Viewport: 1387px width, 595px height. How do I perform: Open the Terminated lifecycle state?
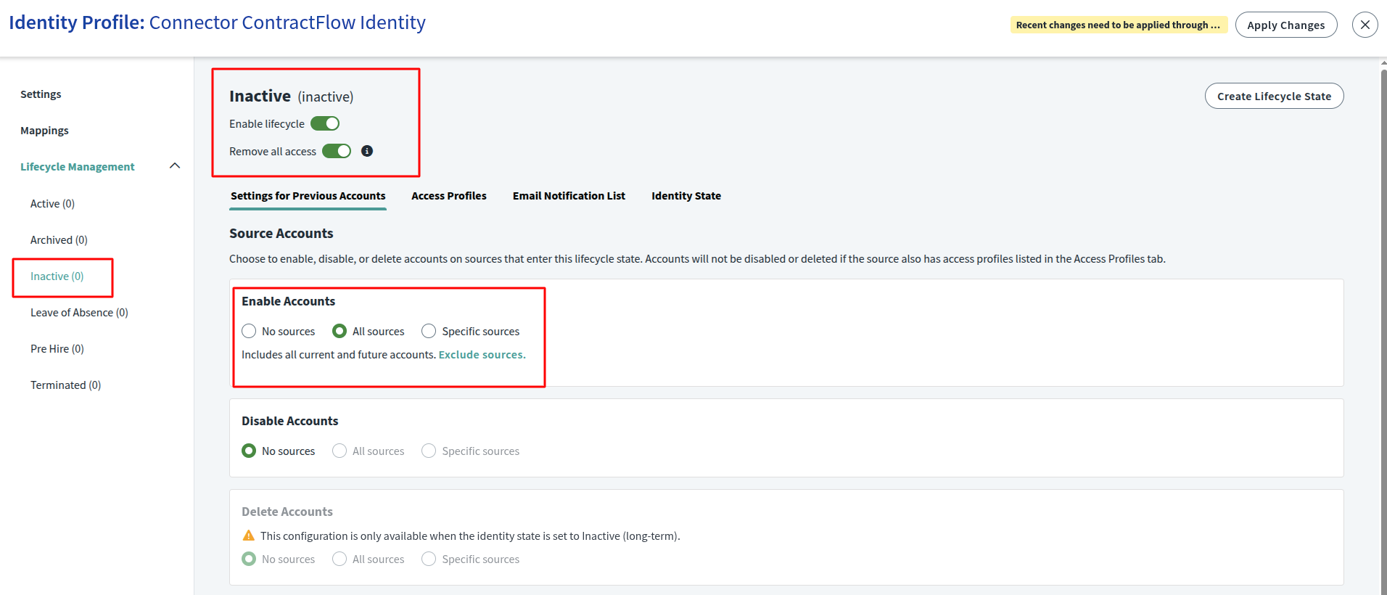click(65, 385)
